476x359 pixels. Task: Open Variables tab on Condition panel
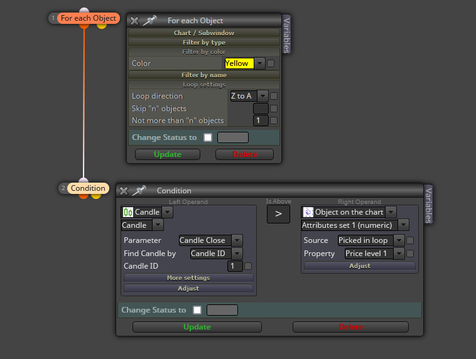(428, 205)
